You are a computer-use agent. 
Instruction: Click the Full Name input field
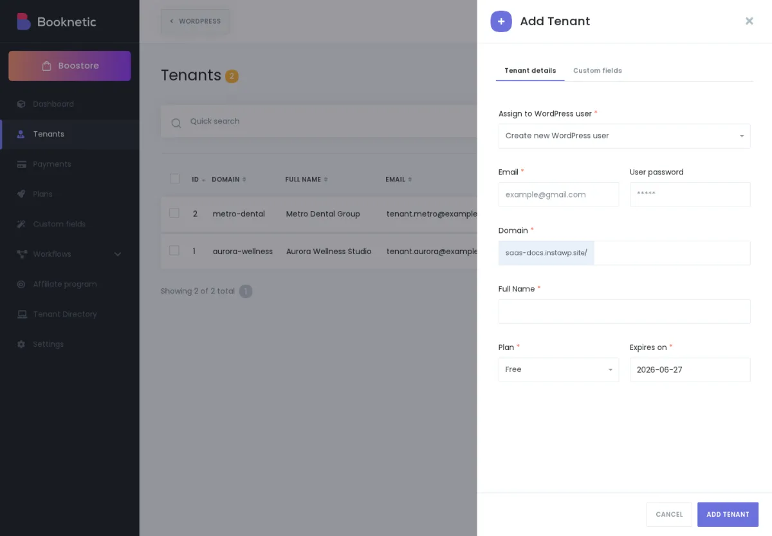(624, 311)
